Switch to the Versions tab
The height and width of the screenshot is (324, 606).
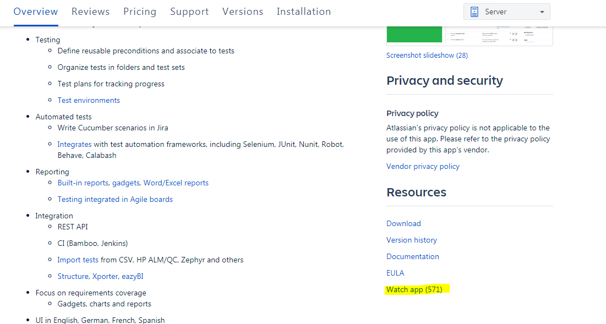tap(243, 11)
